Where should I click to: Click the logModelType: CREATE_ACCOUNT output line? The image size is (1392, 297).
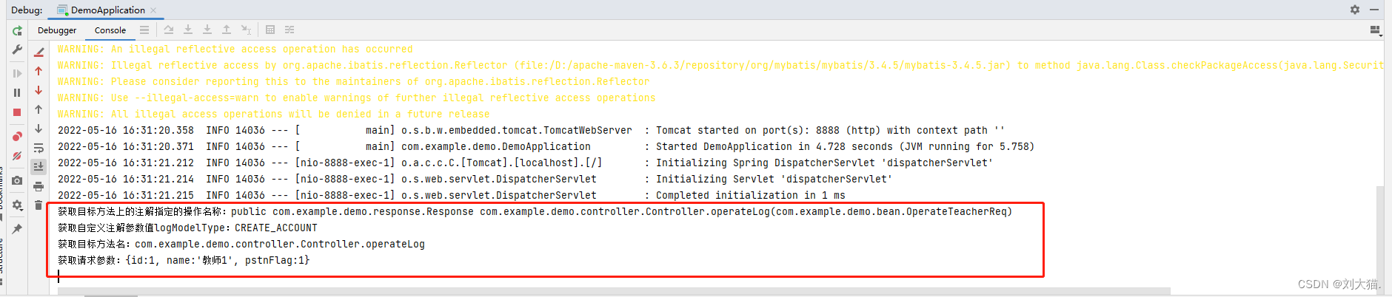tap(187, 228)
